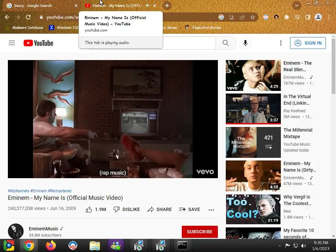The image size is (336, 252).
Task: Share the video via SHARE button
Action: click(160, 209)
